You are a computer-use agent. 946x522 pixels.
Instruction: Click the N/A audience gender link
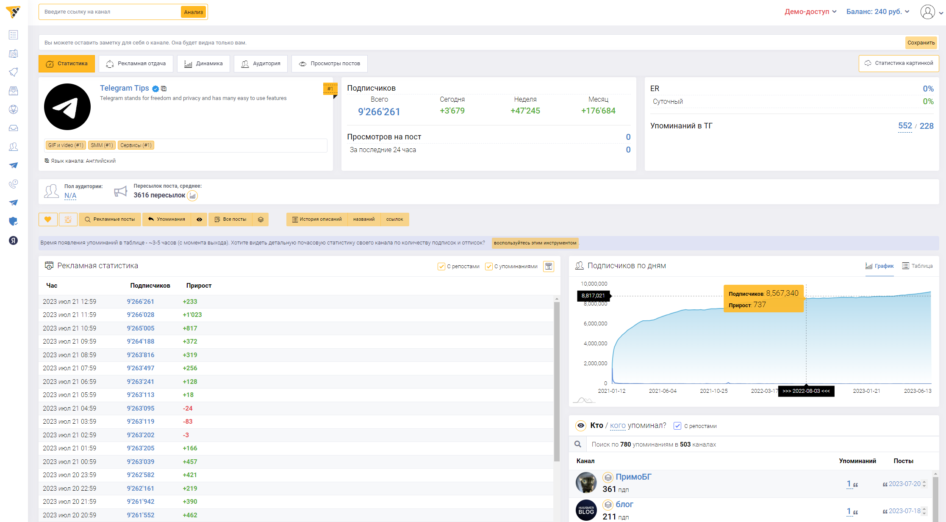(70, 196)
